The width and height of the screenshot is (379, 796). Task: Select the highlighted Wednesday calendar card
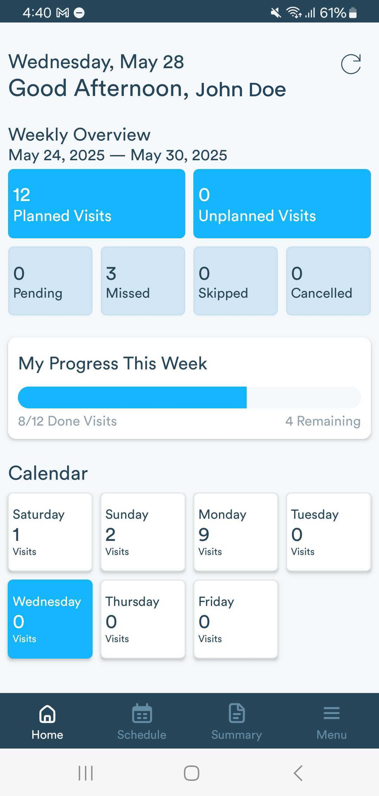coord(50,619)
